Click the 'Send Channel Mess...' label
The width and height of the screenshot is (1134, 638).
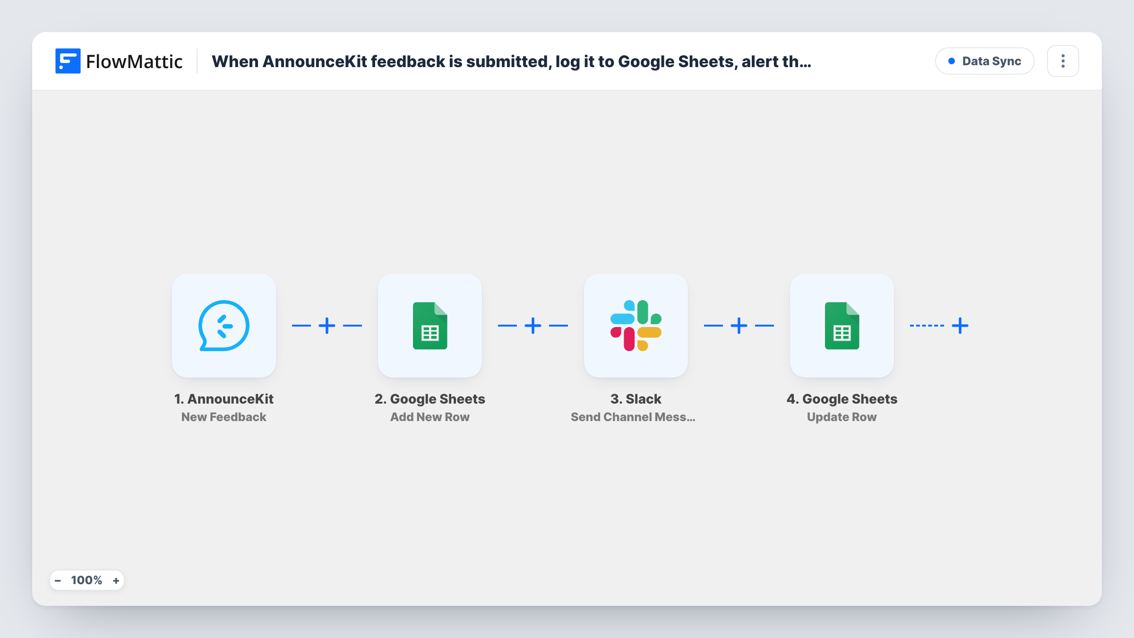pos(633,417)
